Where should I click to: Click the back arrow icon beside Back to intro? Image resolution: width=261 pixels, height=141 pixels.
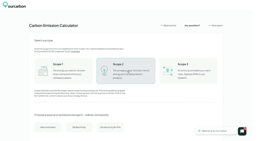pos(162,26)
